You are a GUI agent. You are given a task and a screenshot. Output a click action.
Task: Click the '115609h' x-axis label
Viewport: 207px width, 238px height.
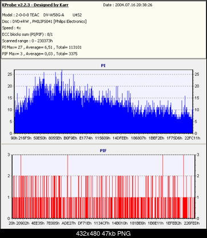pyautogui.click(x=102, y=138)
